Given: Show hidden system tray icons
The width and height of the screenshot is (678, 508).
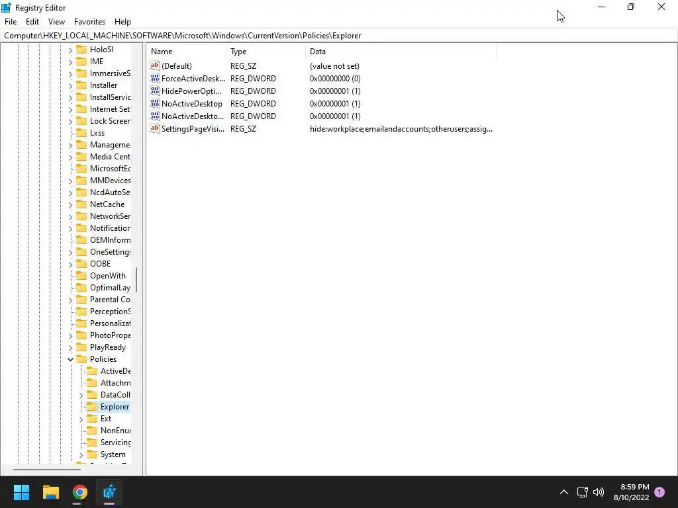Looking at the screenshot, I should (564, 492).
